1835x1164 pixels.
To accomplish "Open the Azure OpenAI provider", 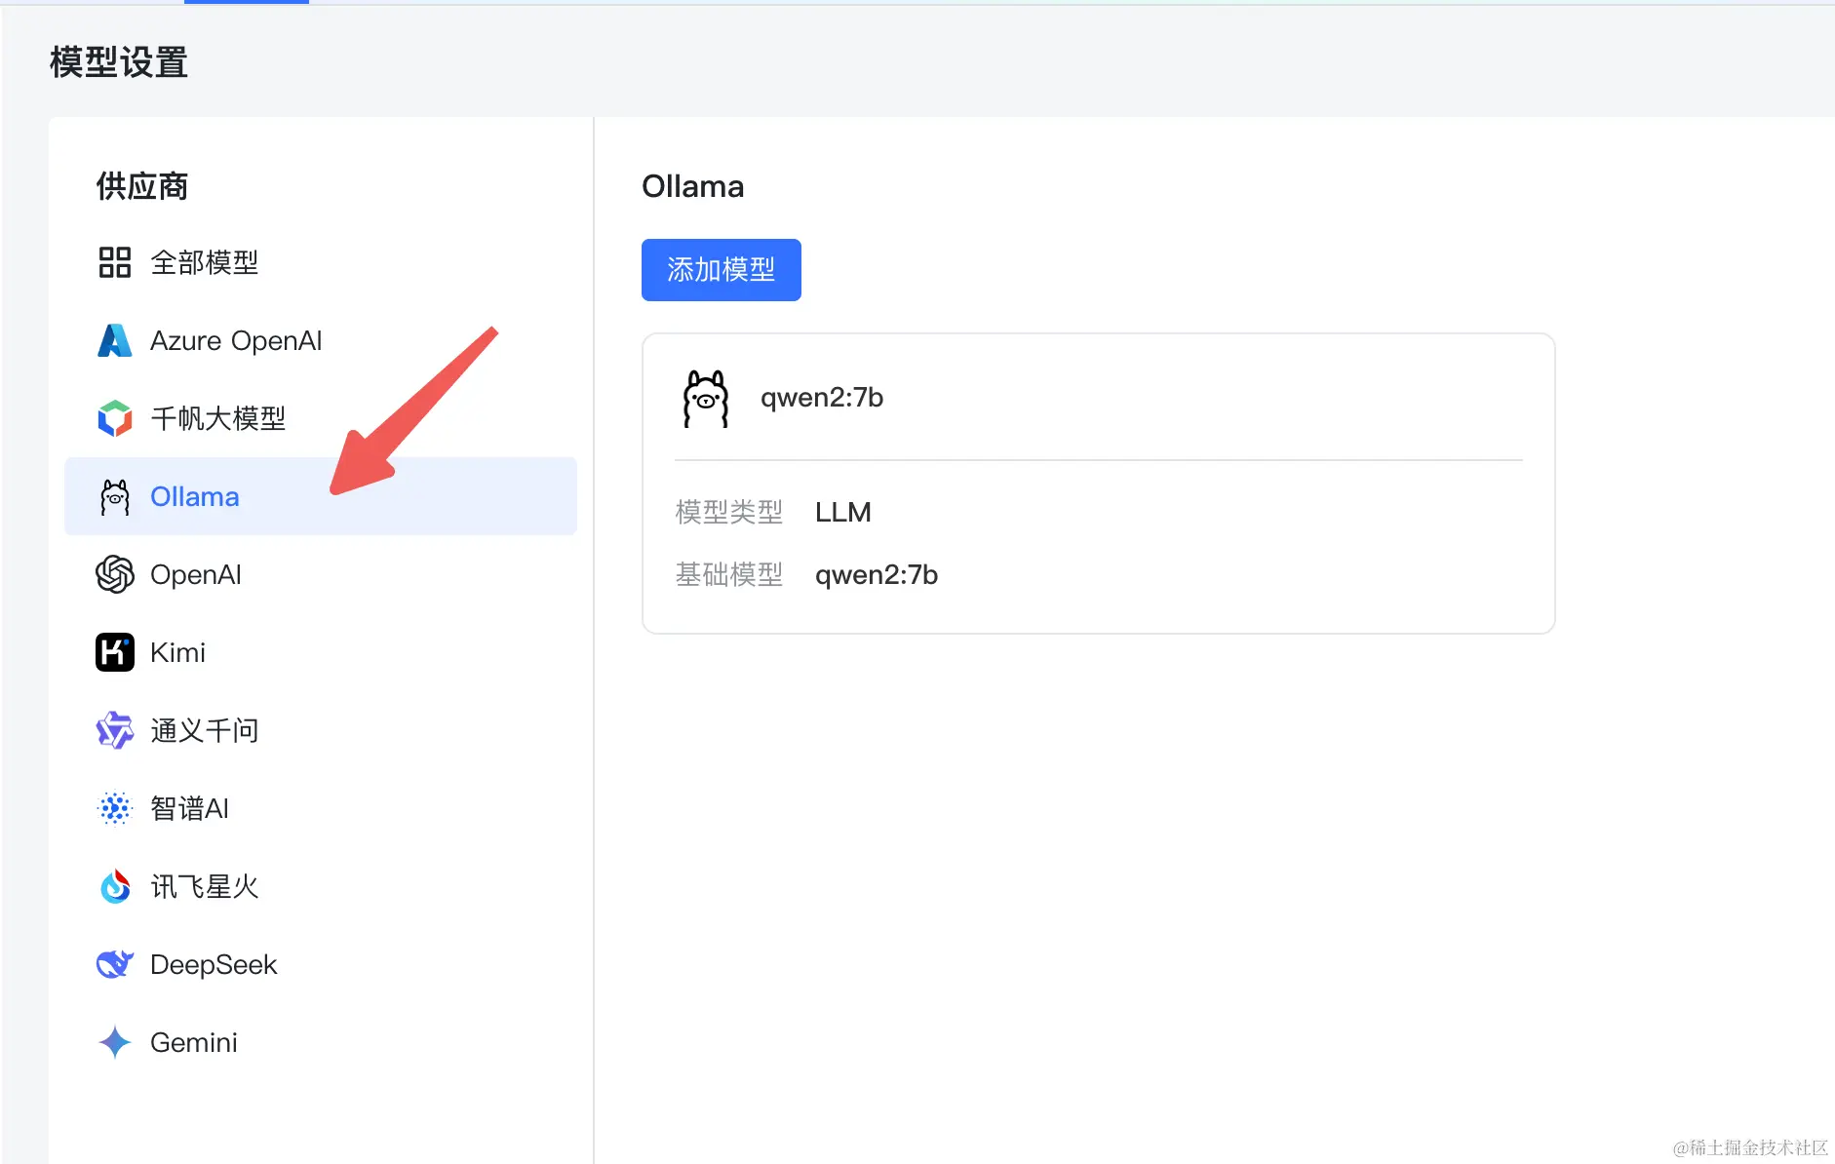I will click(x=321, y=340).
